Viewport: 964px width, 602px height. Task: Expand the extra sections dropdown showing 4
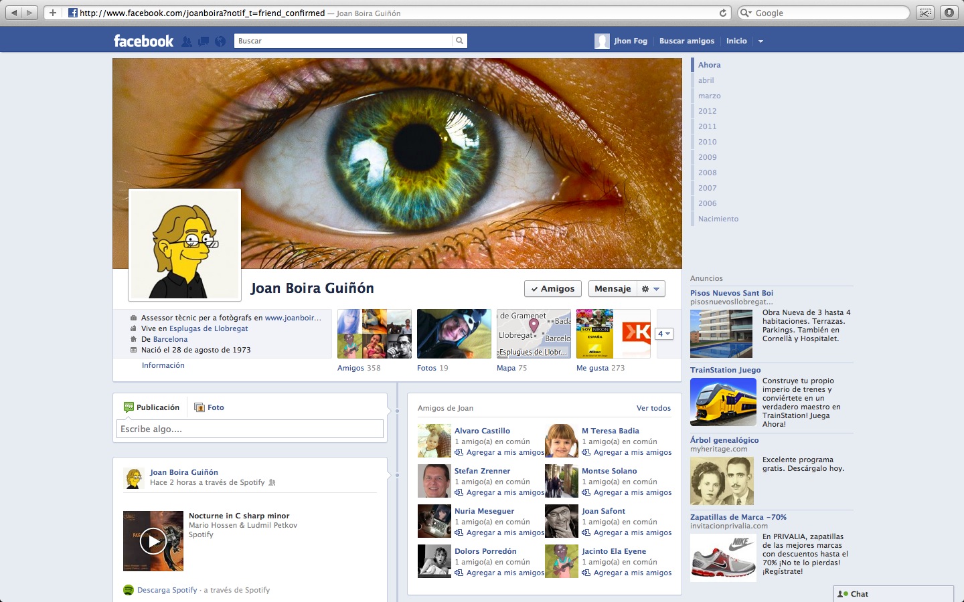click(663, 334)
